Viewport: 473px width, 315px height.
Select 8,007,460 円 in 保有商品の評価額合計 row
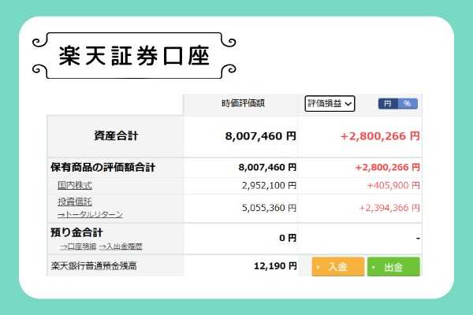tap(267, 167)
